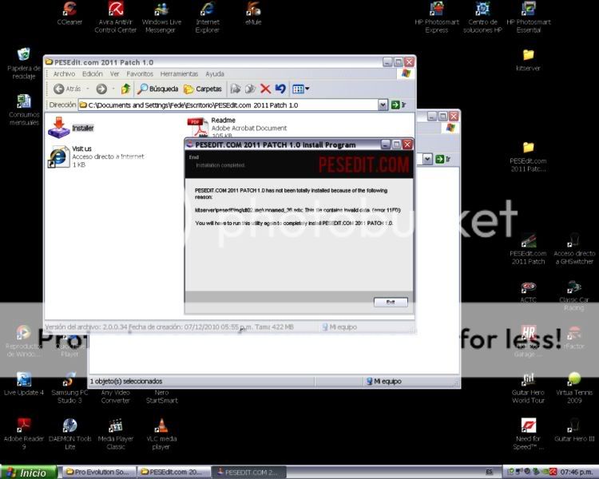The height and width of the screenshot is (479, 599).
Task: Open Centro de soluciones HP icon
Action: [482, 17]
